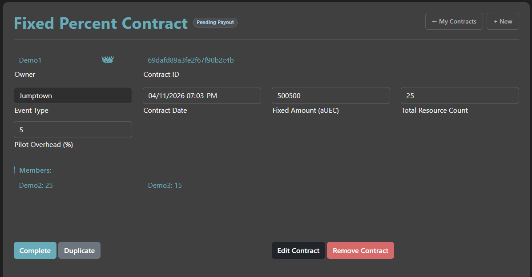This screenshot has height=277, width=532.
Task: Click the Event Type field showing Jumptown
Action: click(73, 95)
